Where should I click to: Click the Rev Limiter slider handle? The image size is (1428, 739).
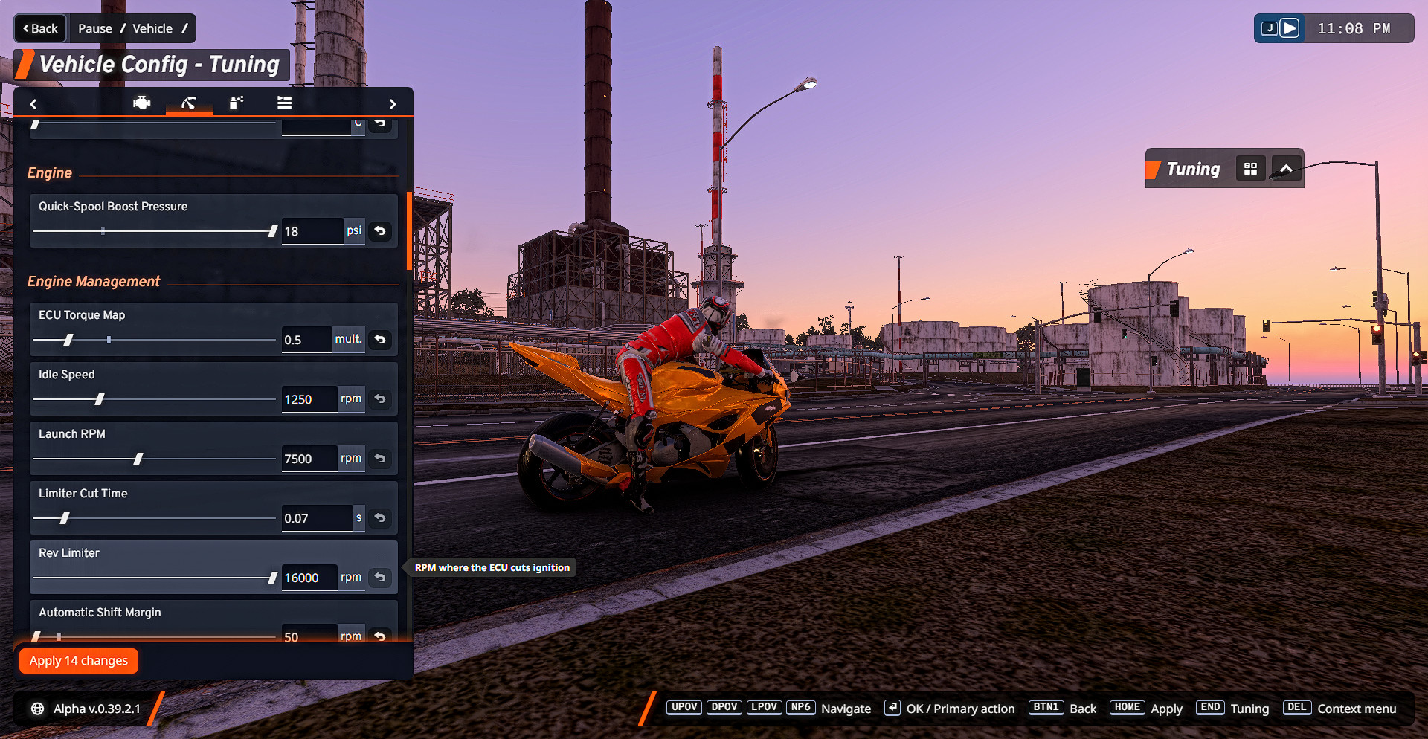tap(273, 578)
